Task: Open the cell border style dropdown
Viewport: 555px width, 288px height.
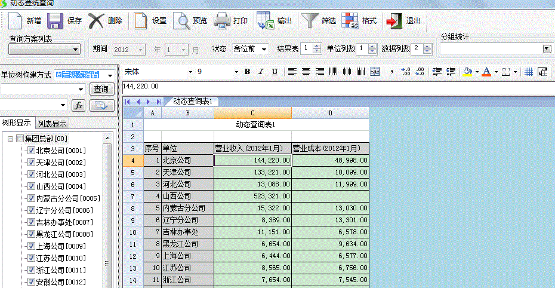Action: click(515, 72)
